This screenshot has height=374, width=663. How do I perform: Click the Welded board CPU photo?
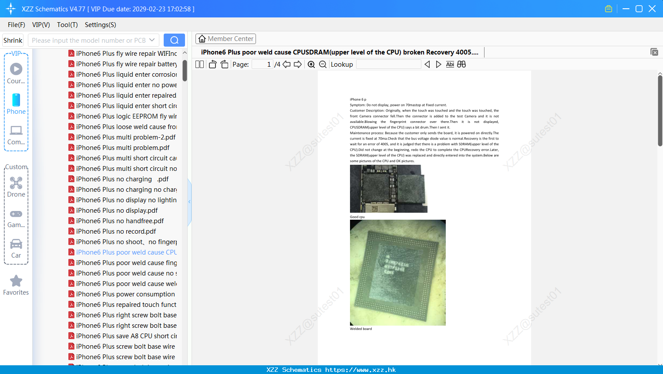point(398,272)
